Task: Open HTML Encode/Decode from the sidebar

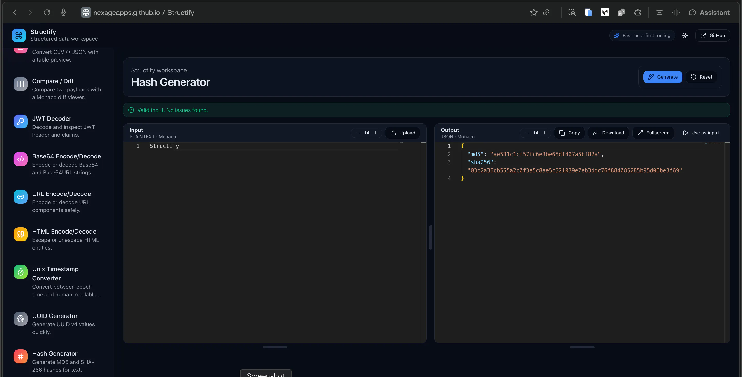Action: (58, 239)
